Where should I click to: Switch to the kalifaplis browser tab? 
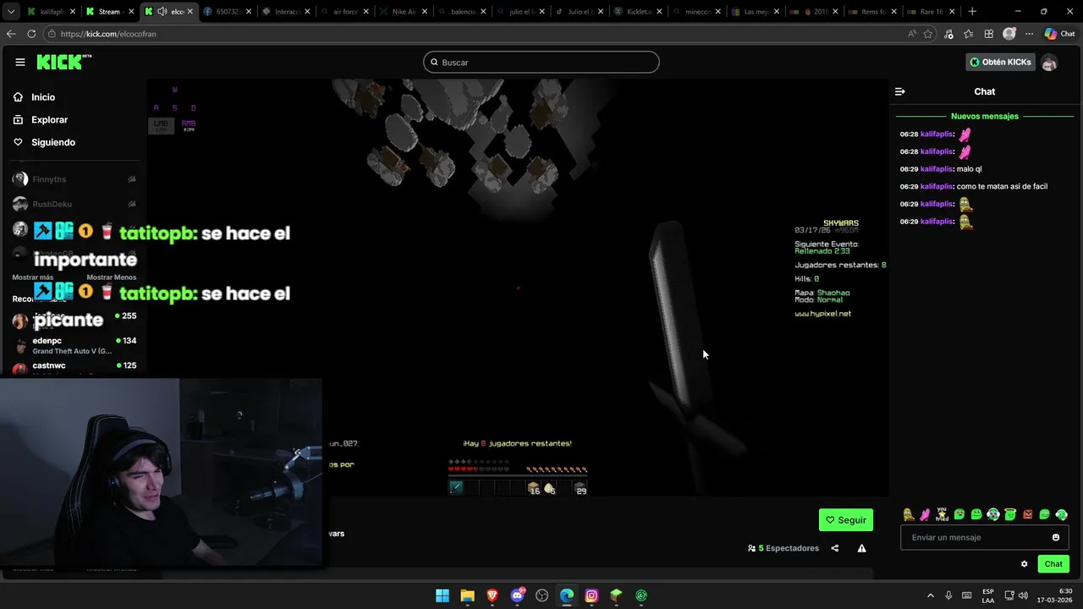coord(52,12)
